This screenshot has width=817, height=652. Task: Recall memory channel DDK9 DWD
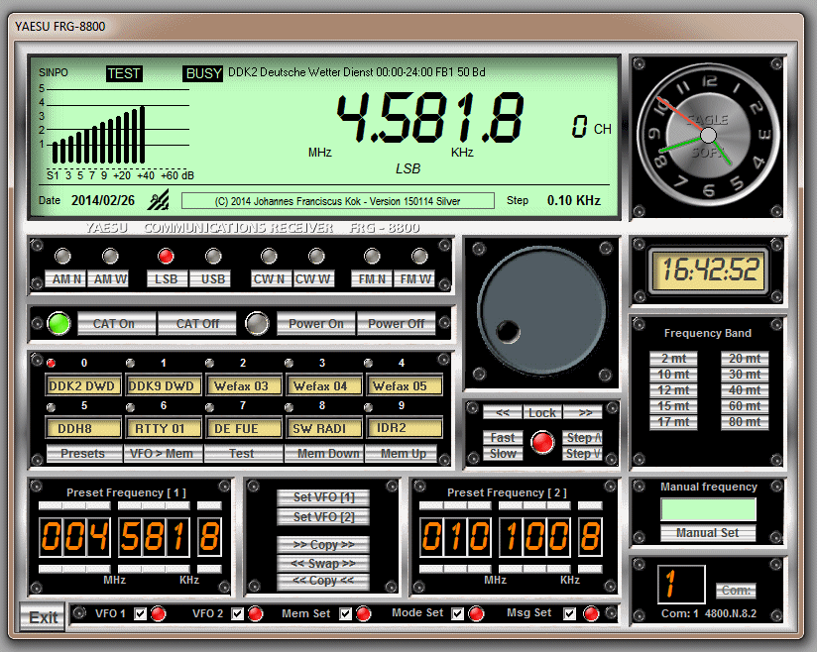click(164, 385)
